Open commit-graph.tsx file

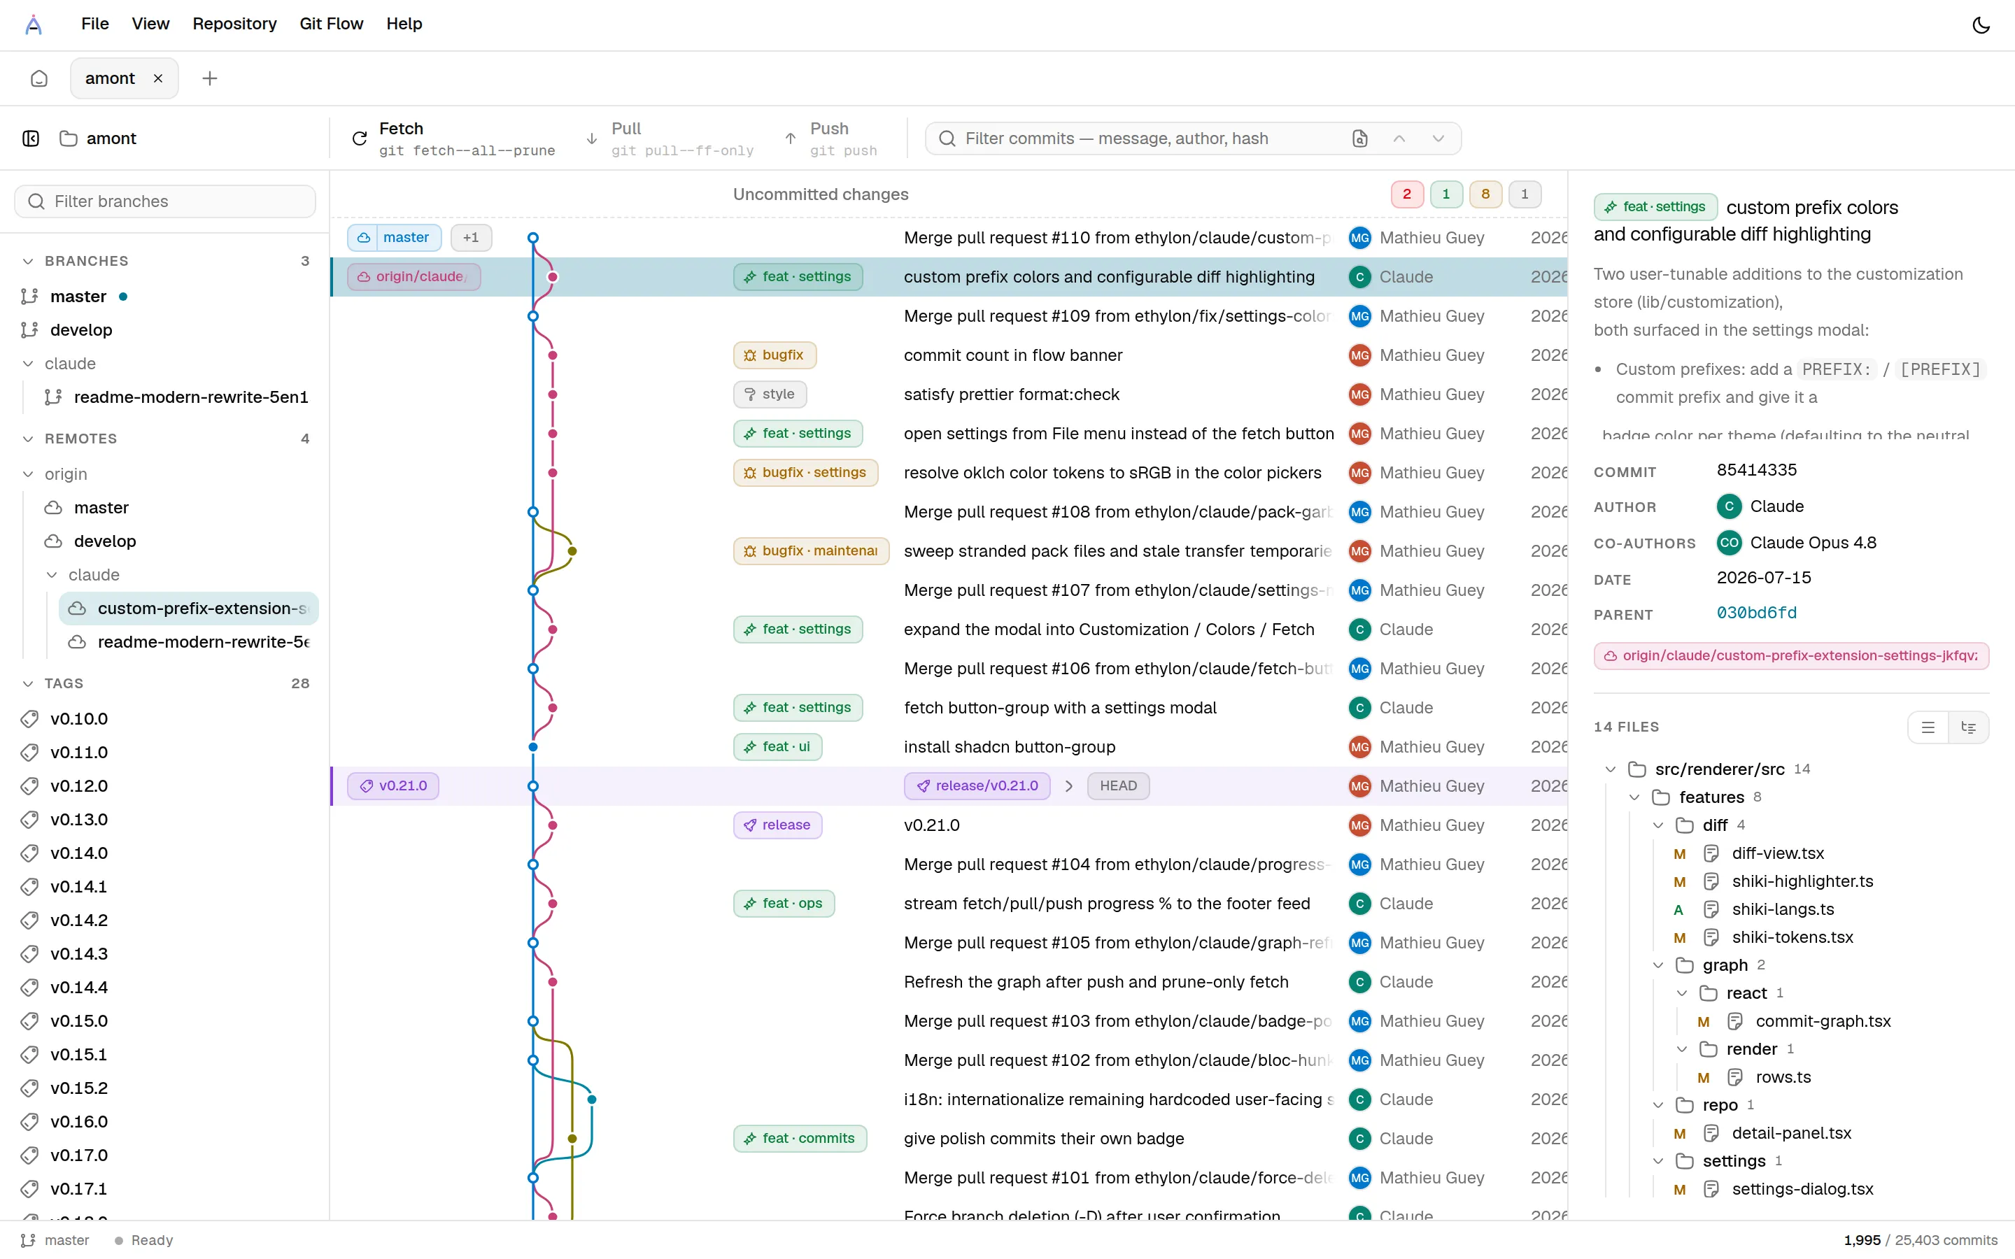click(1823, 1021)
